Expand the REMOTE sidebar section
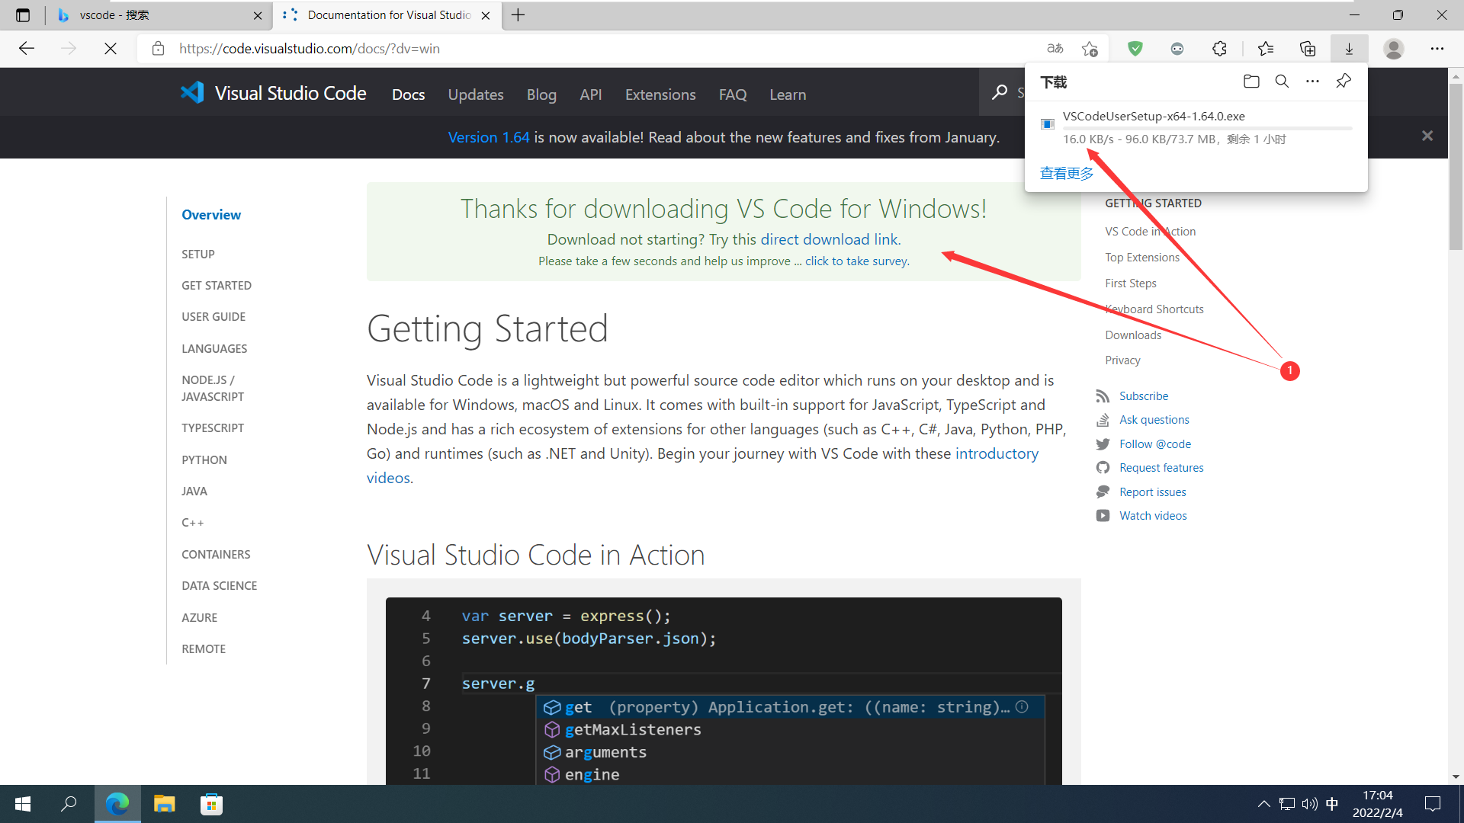1464x823 pixels. (204, 648)
